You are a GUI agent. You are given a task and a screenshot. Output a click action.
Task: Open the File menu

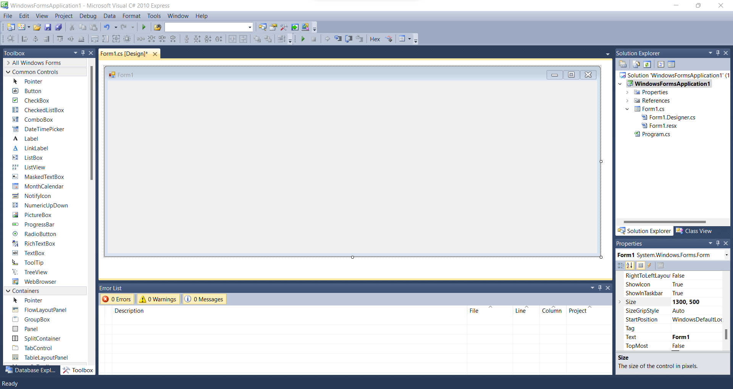[8, 16]
